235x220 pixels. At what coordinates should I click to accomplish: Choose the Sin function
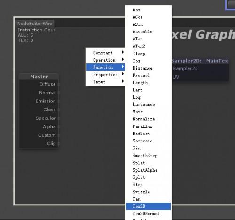149,148
